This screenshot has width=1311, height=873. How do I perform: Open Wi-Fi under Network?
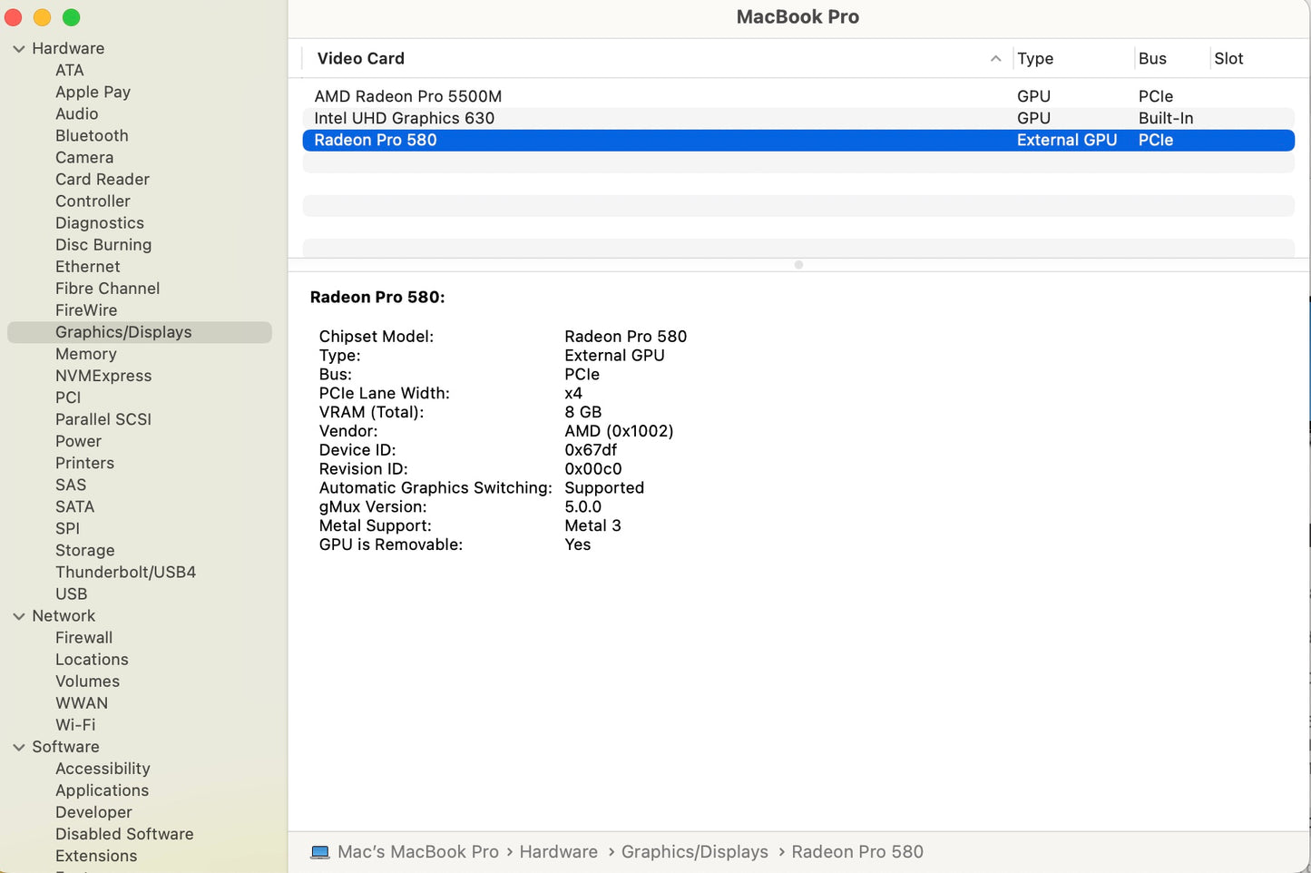click(75, 725)
